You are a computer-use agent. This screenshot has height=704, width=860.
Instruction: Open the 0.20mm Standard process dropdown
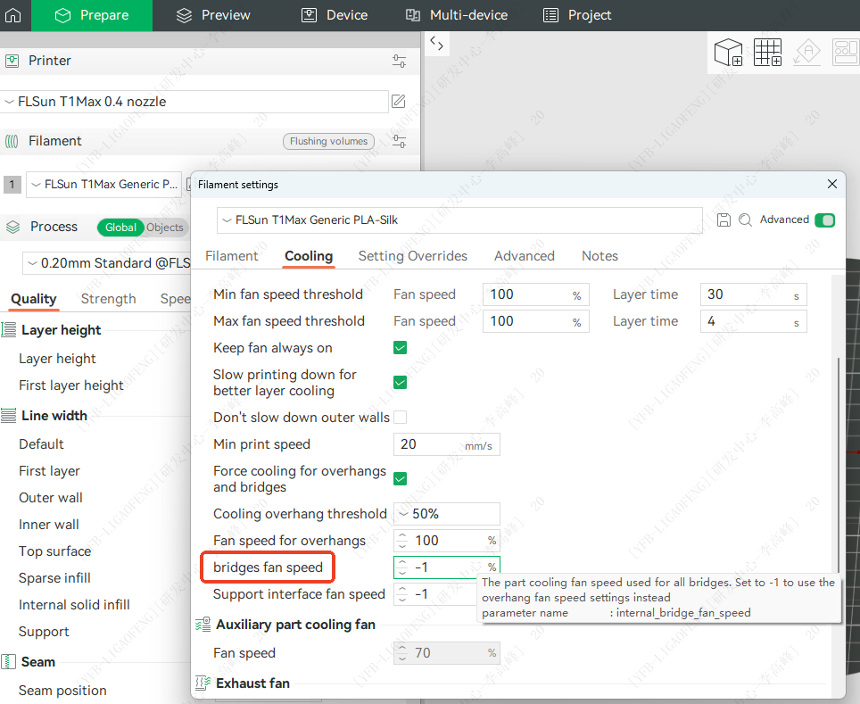point(107,263)
